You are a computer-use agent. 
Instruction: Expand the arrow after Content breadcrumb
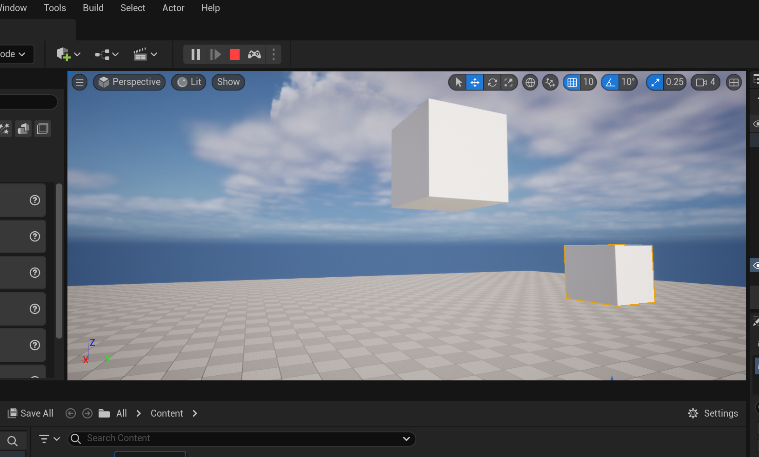pyautogui.click(x=195, y=413)
